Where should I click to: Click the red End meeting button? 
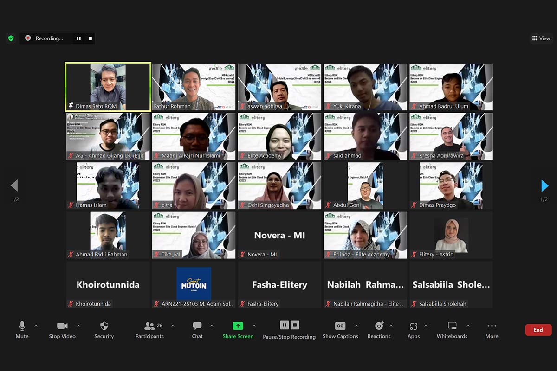(x=538, y=330)
